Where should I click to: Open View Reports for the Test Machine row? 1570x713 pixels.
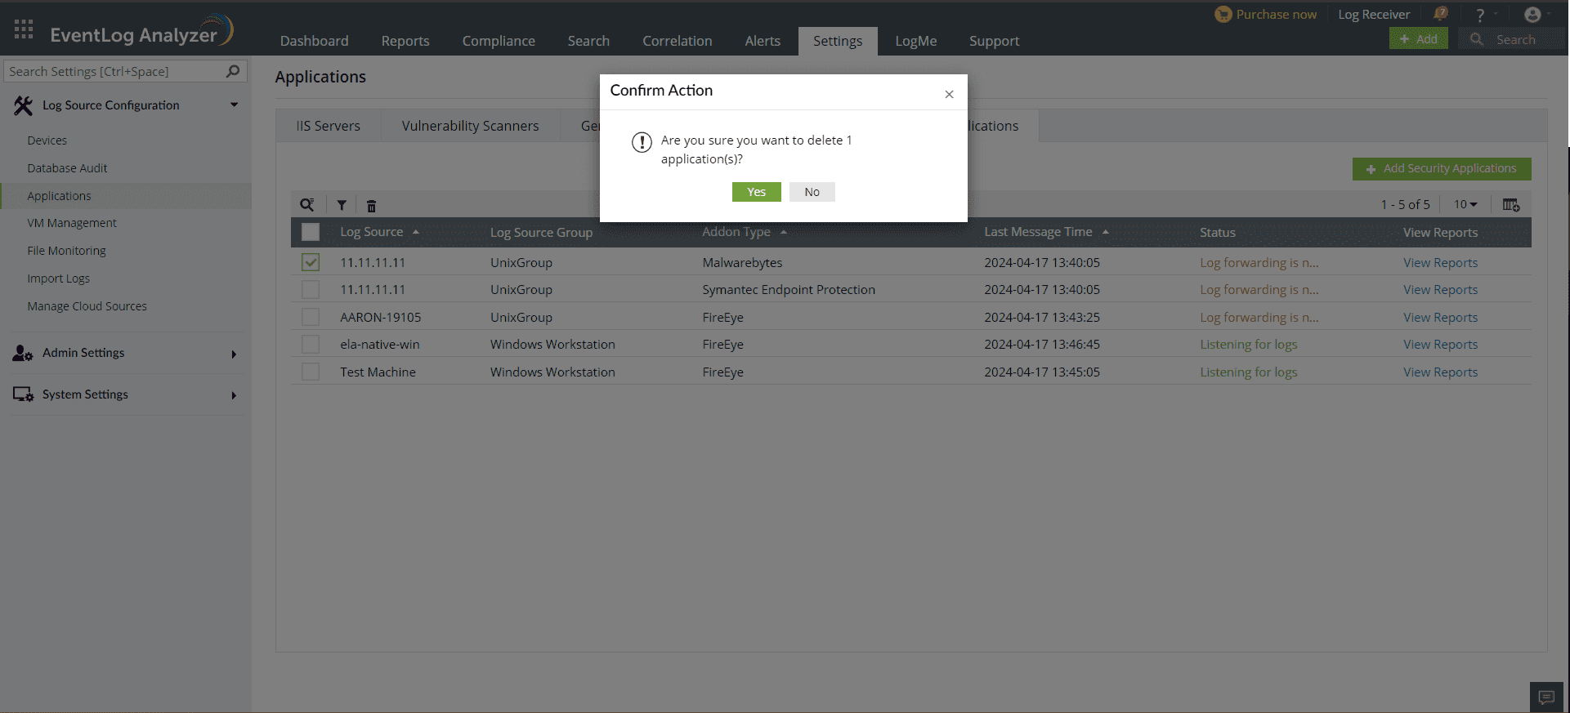point(1441,372)
